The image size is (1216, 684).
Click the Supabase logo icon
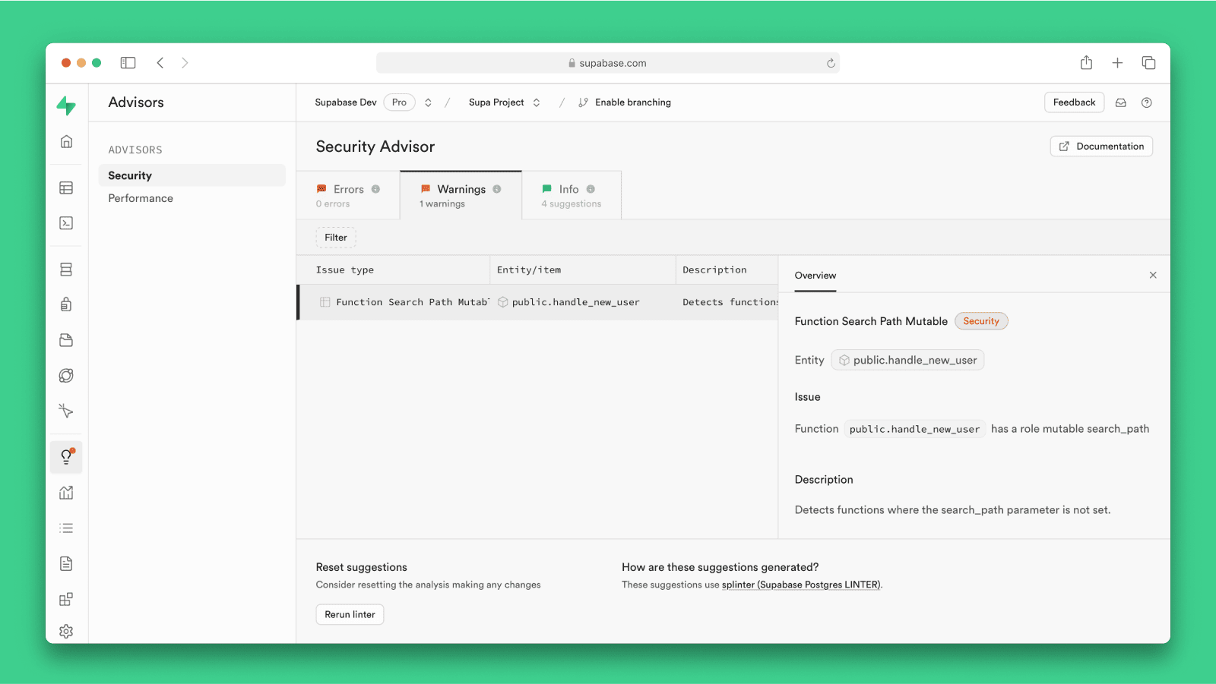[x=66, y=106]
